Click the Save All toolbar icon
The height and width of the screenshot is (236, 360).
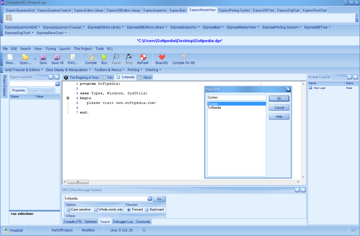tap(57, 57)
